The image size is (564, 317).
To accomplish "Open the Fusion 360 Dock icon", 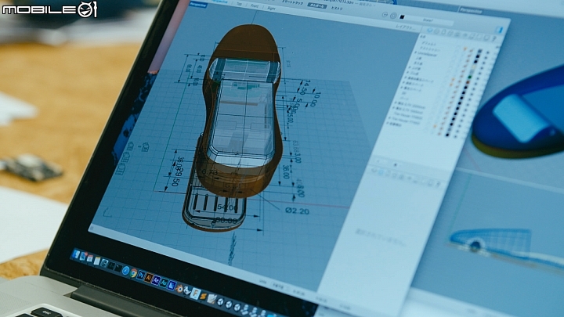I will [x=195, y=294].
